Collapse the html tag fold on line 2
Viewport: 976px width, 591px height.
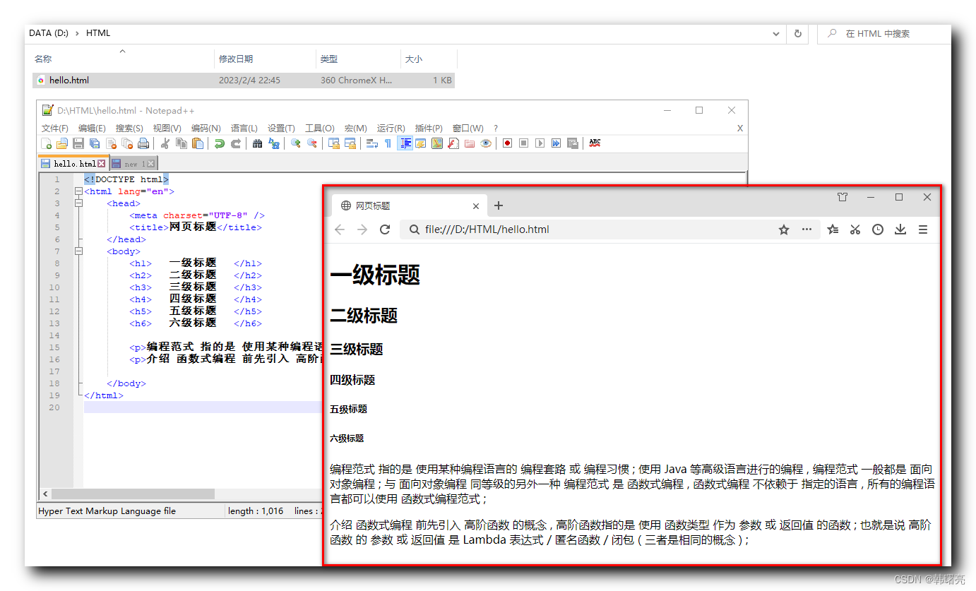tap(78, 191)
